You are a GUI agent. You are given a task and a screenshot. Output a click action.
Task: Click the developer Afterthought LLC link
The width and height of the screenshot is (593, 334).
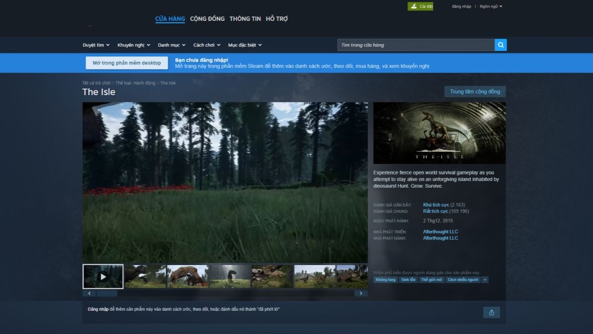click(440, 232)
